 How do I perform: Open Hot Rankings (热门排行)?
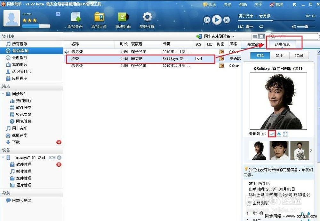click(20, 101)
